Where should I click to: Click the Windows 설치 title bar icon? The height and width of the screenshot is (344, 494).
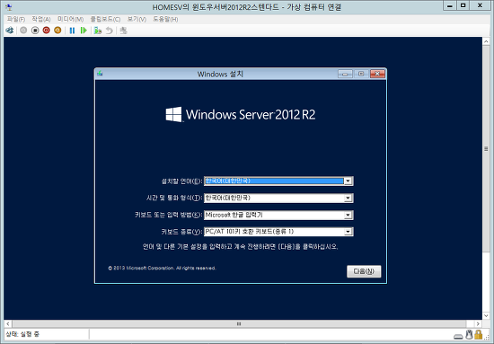coord(101,74)
